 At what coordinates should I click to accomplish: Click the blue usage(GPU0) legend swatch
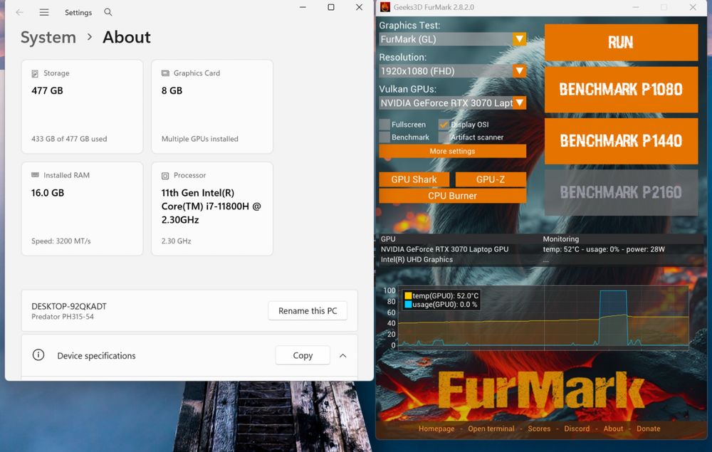click(408, 305)
